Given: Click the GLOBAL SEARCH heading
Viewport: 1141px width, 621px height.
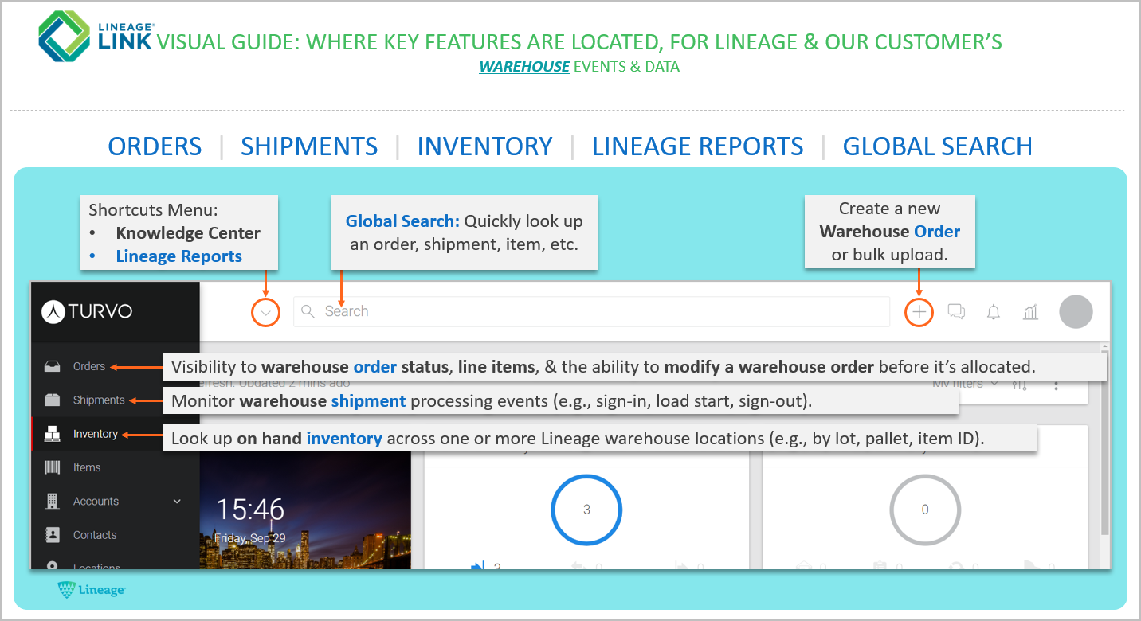Looking at the screenshot, I should pos(938,146).
